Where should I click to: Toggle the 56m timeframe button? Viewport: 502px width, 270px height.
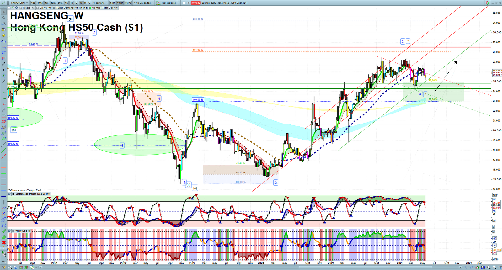pyautogui.click(x=60, y=3)
